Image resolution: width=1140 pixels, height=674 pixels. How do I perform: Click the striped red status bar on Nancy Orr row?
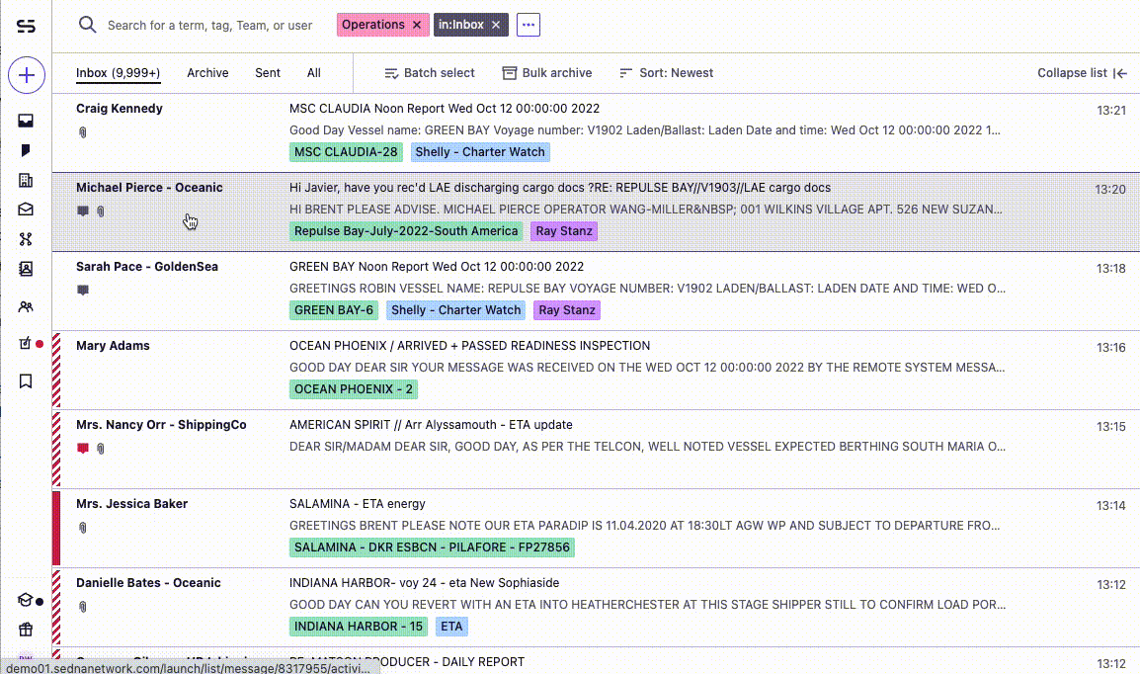[56, 450]
